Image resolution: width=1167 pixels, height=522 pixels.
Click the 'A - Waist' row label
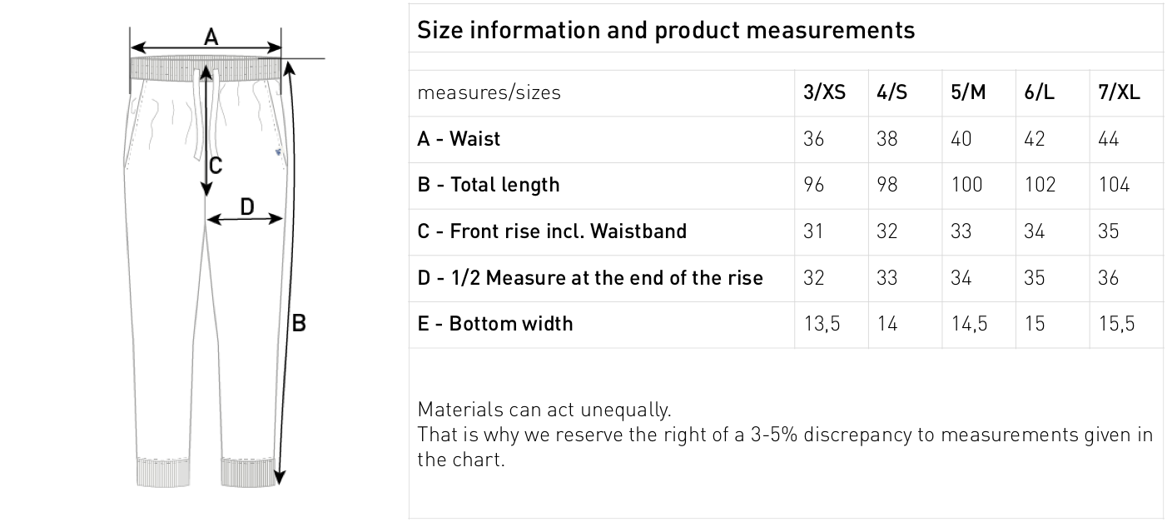pos(459,138)
